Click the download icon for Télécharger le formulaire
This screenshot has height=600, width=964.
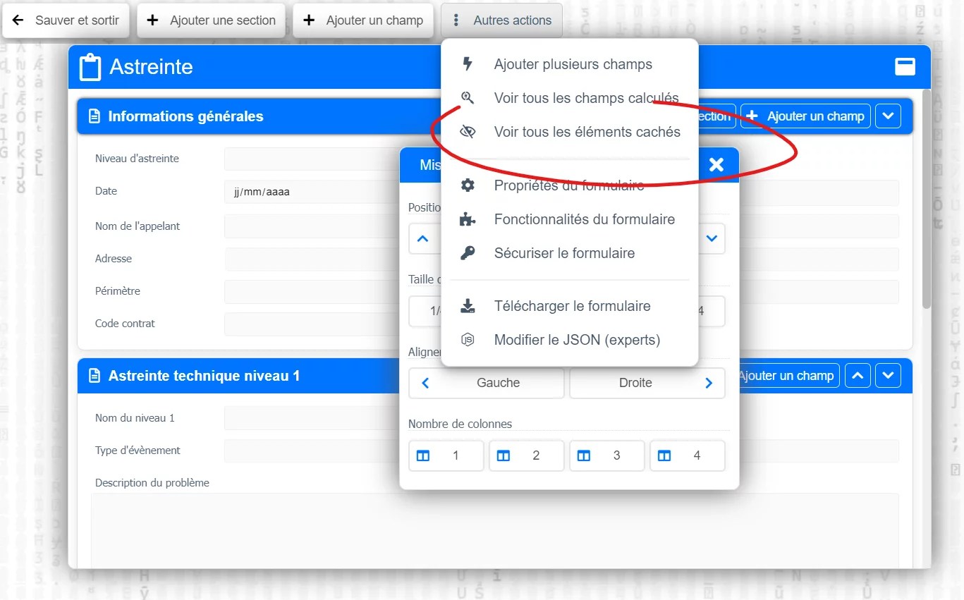pyautogui.click(x=467, y=306)
